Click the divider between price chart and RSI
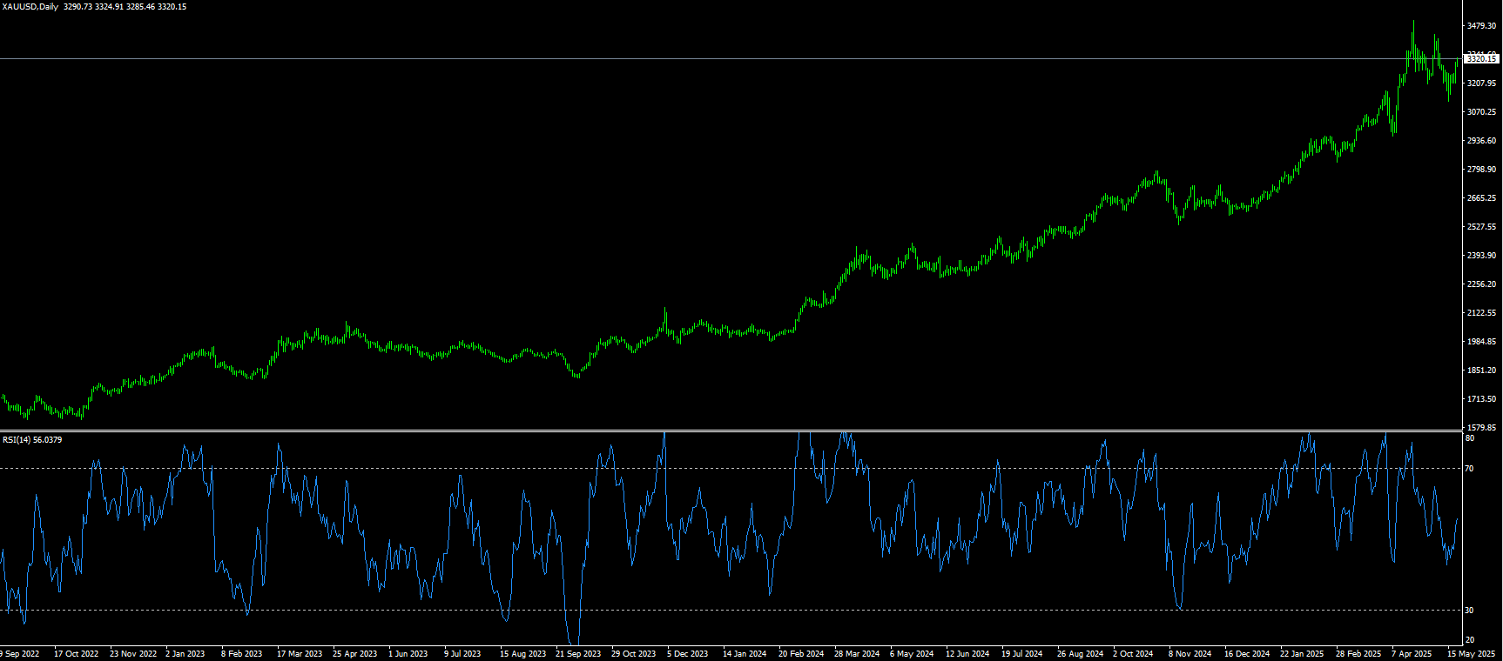Viewport: 1503px width, 661px height. (731, 431)
